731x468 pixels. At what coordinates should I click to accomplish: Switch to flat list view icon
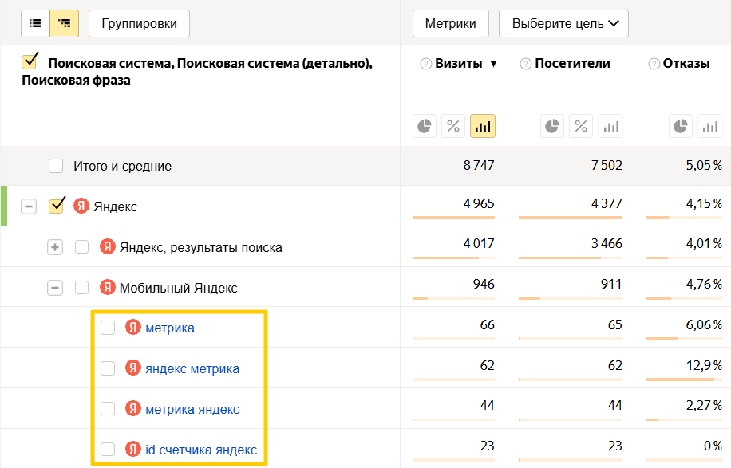point(35,24)
